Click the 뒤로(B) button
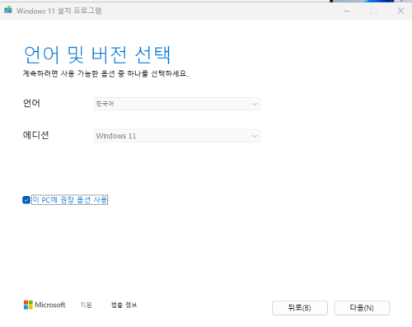Image resolution: width=412 pixels, height=327 pixels. tap(300, 308)
